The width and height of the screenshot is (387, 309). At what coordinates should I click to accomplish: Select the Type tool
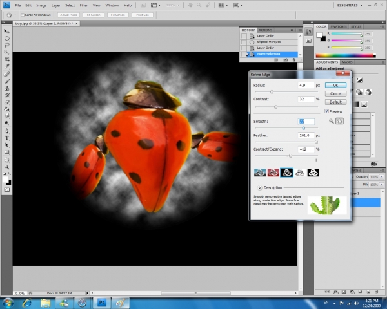pos(7,138)
